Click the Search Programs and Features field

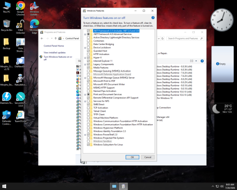(x=185, y=38)
